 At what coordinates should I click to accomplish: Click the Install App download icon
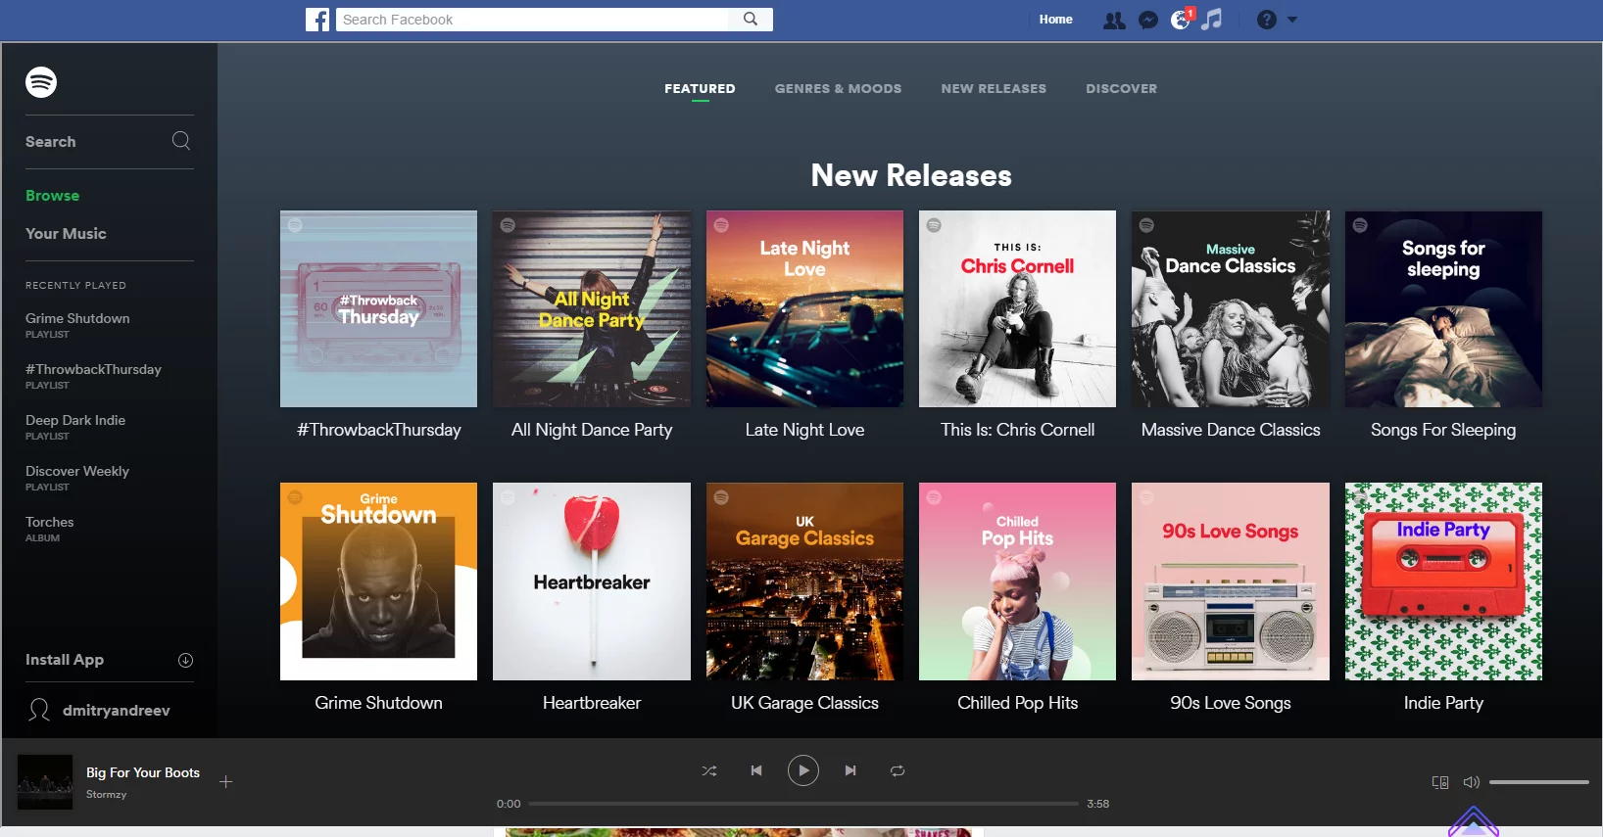(x=185, y=660)
